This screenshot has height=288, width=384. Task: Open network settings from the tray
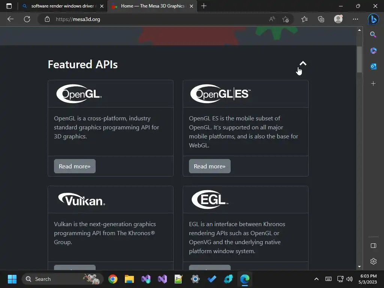point(340,279)
